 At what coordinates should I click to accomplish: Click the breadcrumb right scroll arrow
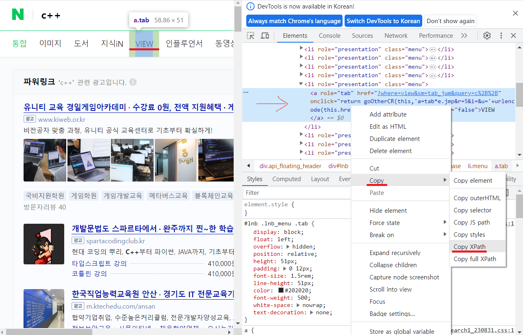[517, 166]
